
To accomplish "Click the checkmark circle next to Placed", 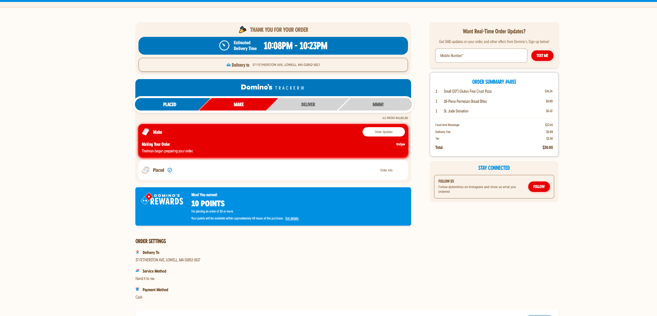I will 170,170.
